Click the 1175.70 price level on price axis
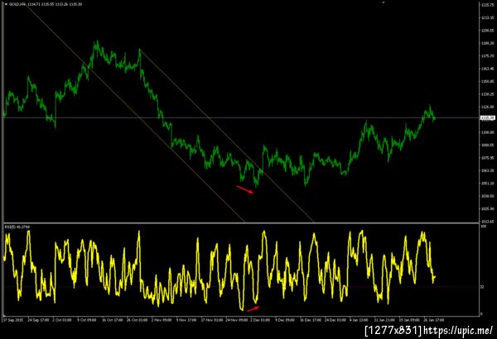The image size is (497, 339). tap(488, 56)
